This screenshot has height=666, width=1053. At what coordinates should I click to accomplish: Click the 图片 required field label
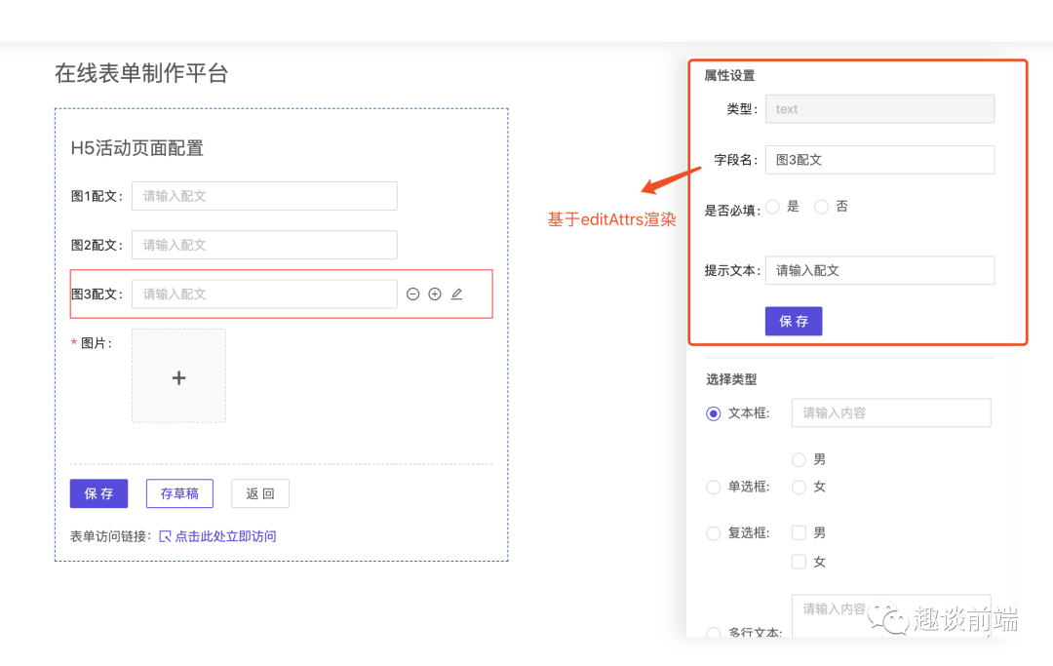click(92, 343)
